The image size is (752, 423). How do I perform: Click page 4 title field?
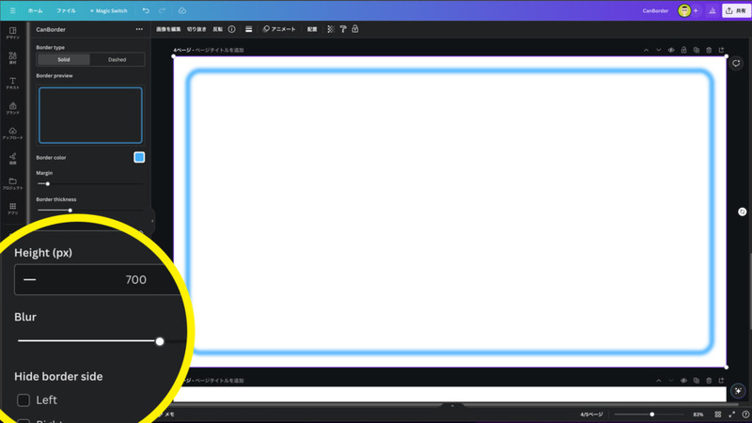click(219, 50)
